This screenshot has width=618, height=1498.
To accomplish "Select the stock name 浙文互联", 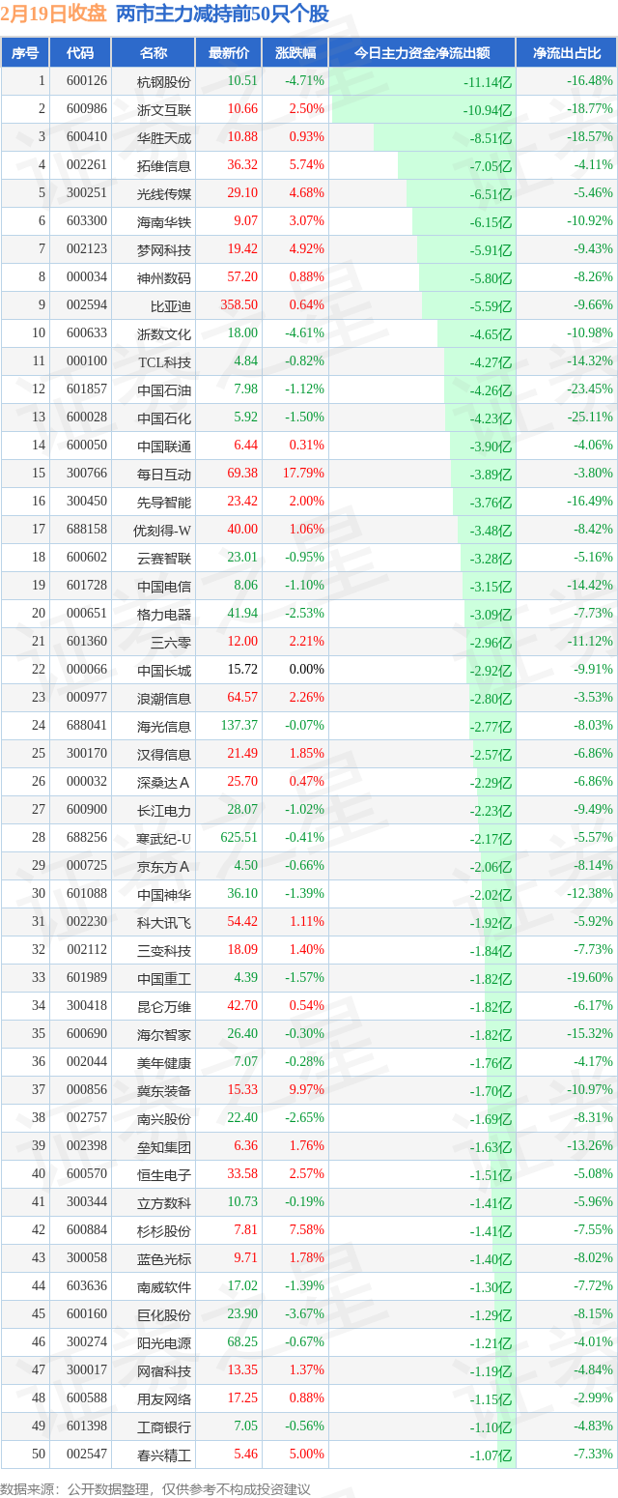I will pyautogui.click(x=164, y=110).
